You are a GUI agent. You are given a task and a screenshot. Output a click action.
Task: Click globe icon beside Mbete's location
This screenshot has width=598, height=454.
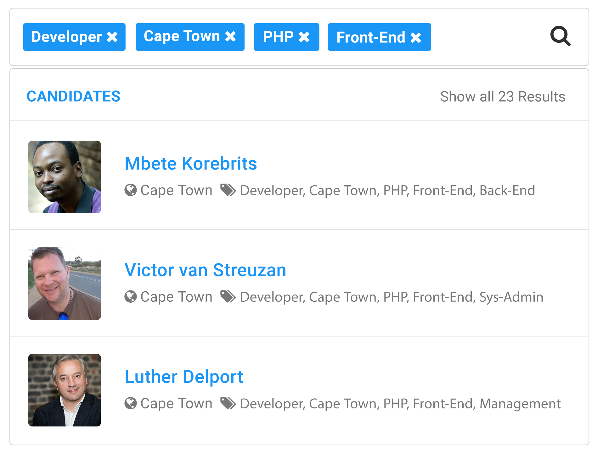tap(131, 190)
